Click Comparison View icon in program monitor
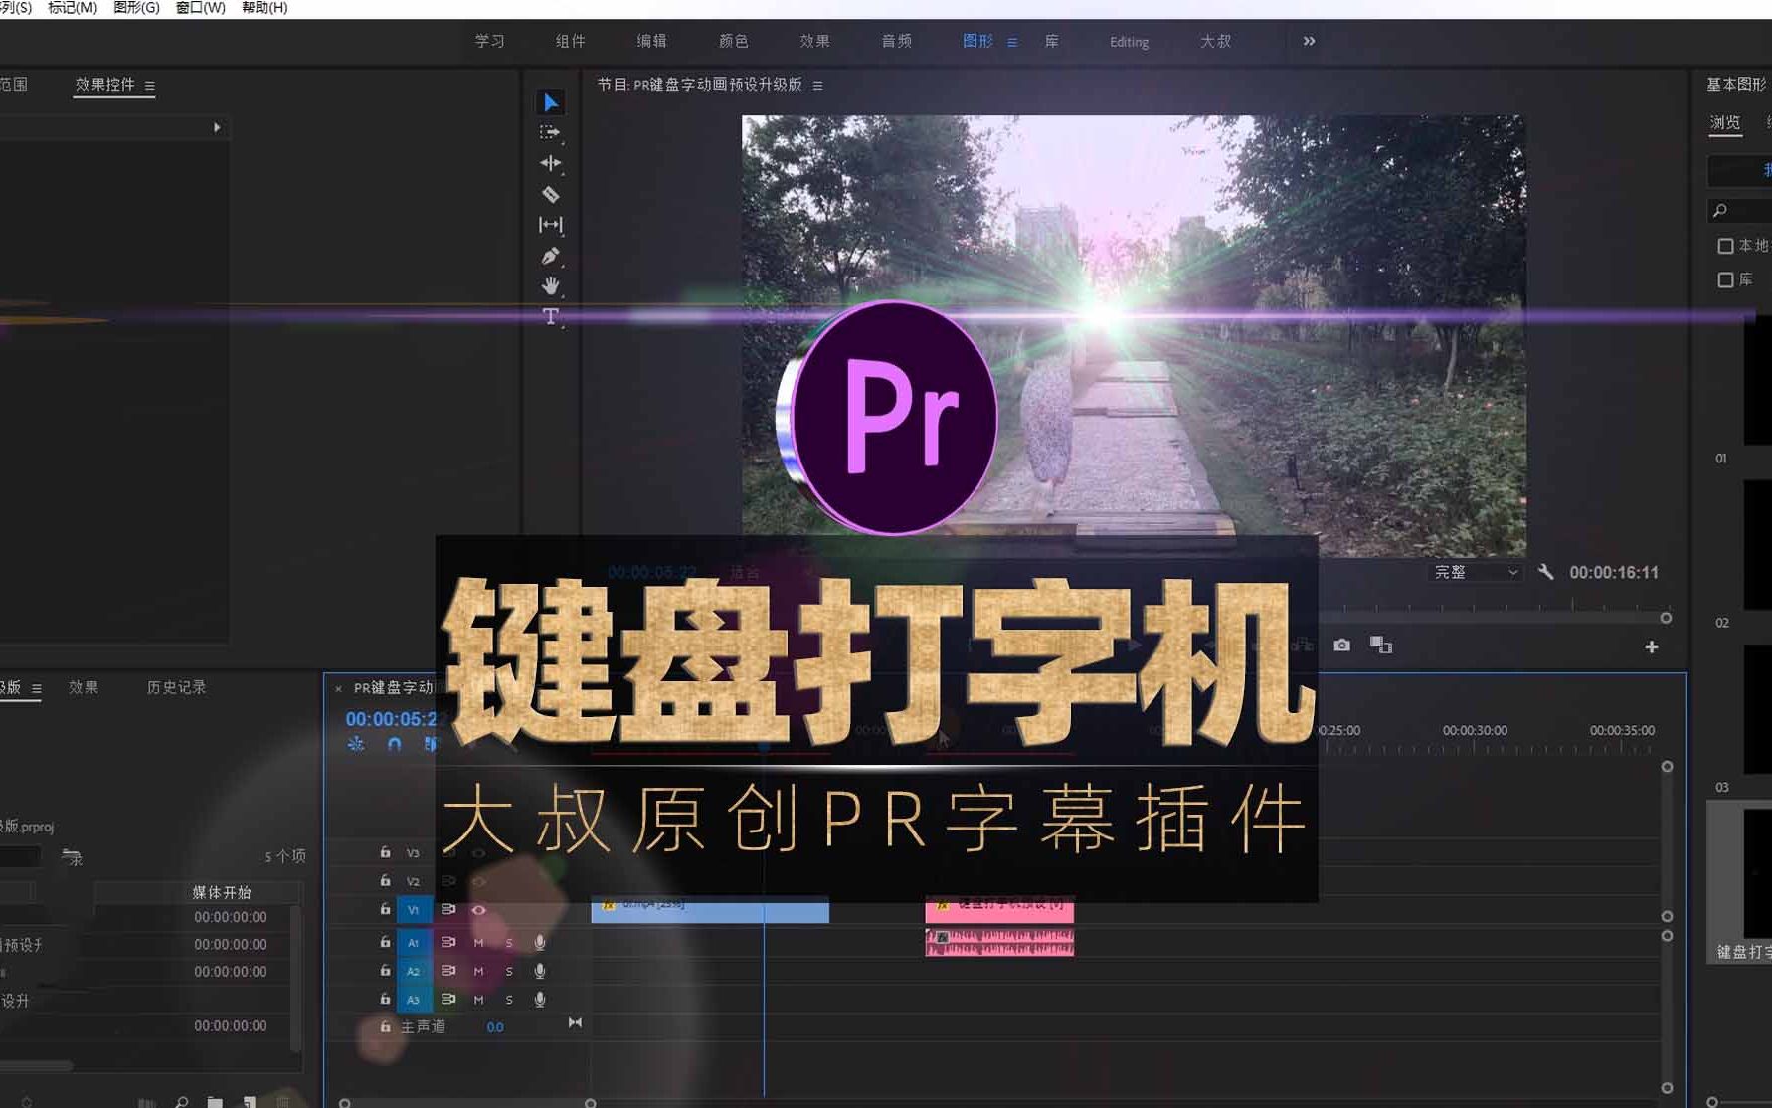The height and width of the screenshot is (1108, 1772). 1380,646
